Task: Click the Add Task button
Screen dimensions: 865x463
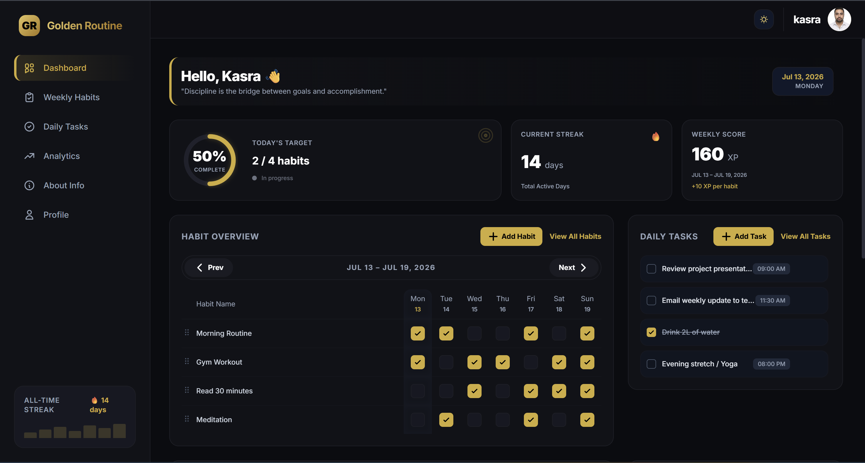Action: click(743, 236)
